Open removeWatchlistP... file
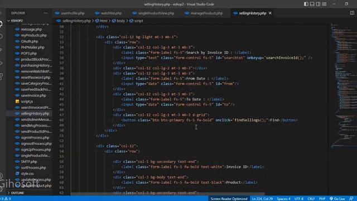 [36, 71]
